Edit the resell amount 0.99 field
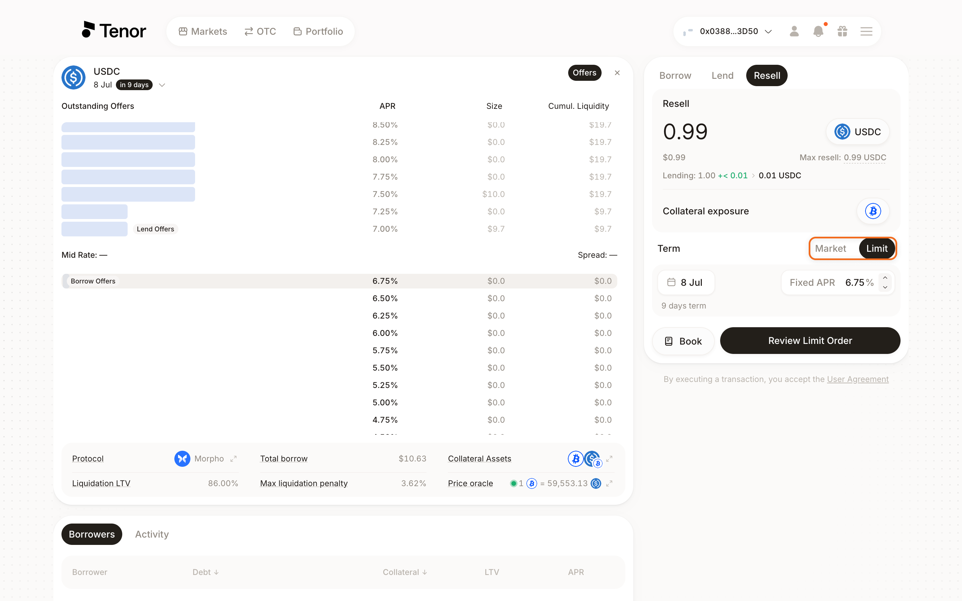The height and width of the screenshot is (601, 962). click(x=685, y=132)
